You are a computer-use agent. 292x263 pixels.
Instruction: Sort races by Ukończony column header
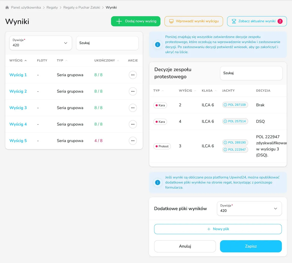pyautogui.click(x=106, y=60)
